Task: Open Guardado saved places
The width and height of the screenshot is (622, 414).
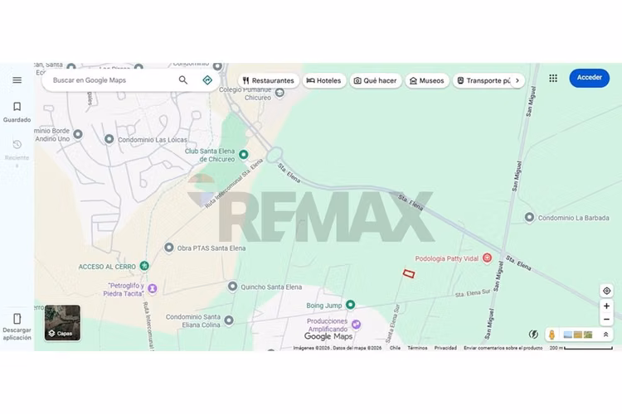Action: pos(17,112)
